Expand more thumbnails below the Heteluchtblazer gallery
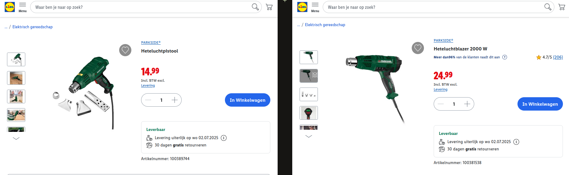The image size is (569, 175). coord(309,136)
